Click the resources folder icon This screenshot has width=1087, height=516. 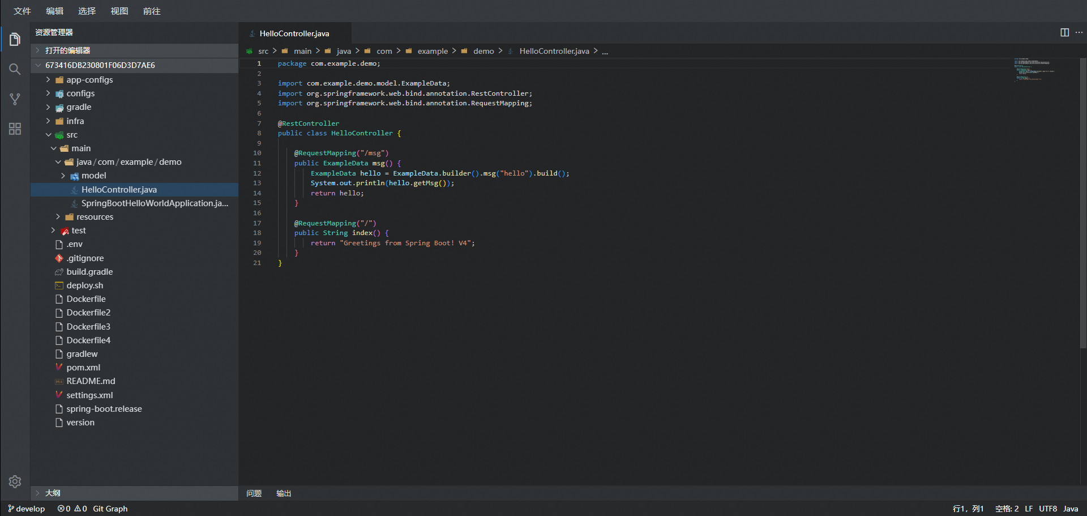[69, 217]
